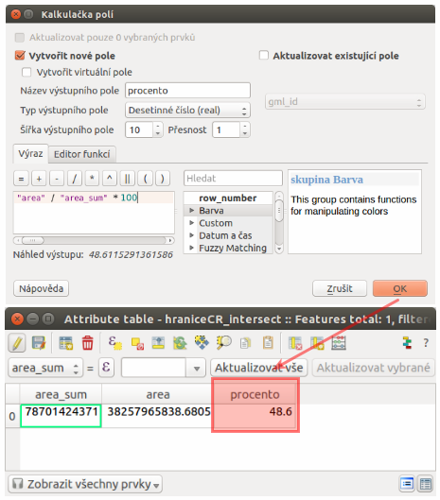Open Typ výstupního pole dropdown
Screen dimensions: 440x500
(x=187, y=110)
